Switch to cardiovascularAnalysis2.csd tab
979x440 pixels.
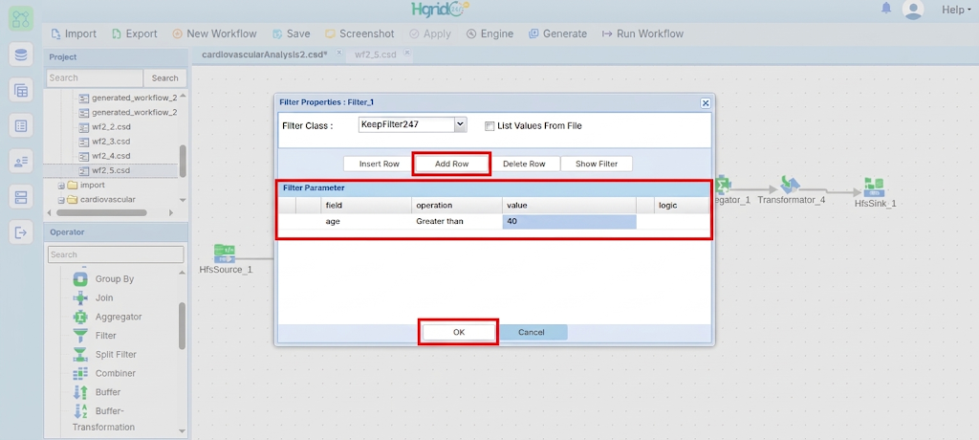265,55
